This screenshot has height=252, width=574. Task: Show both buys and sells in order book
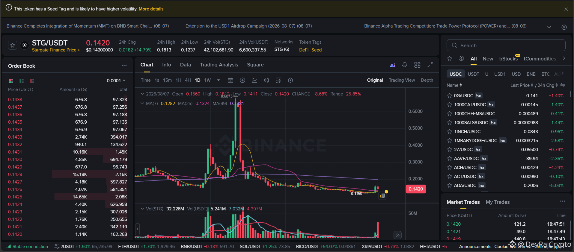point(11,81)
